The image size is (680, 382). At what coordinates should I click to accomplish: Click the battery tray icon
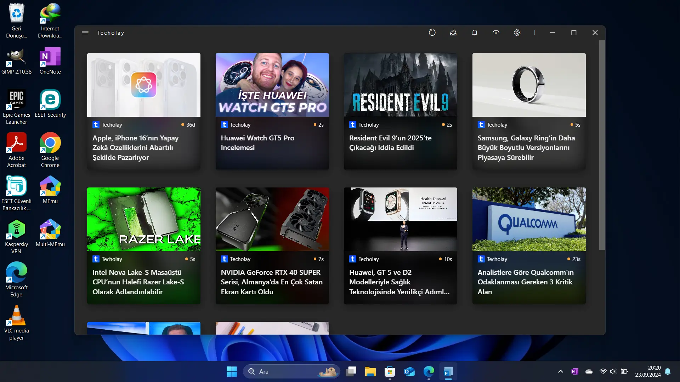pos(624,372)
